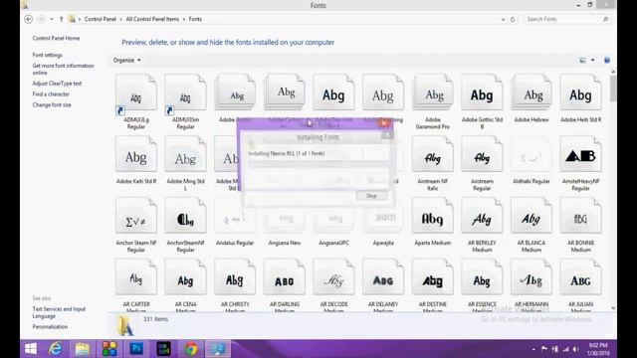Image resolution: width=637 pixels, height=358 pixels.
Task: Click Stop in Installing Fonts dialog
Action: [x=371, y=196]
